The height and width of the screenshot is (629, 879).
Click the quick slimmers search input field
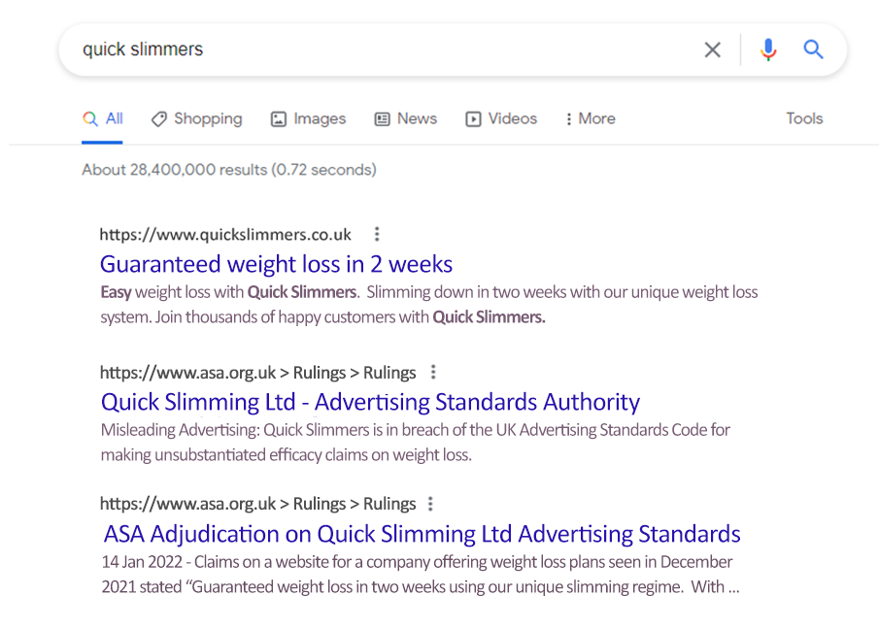coord(387,50)
